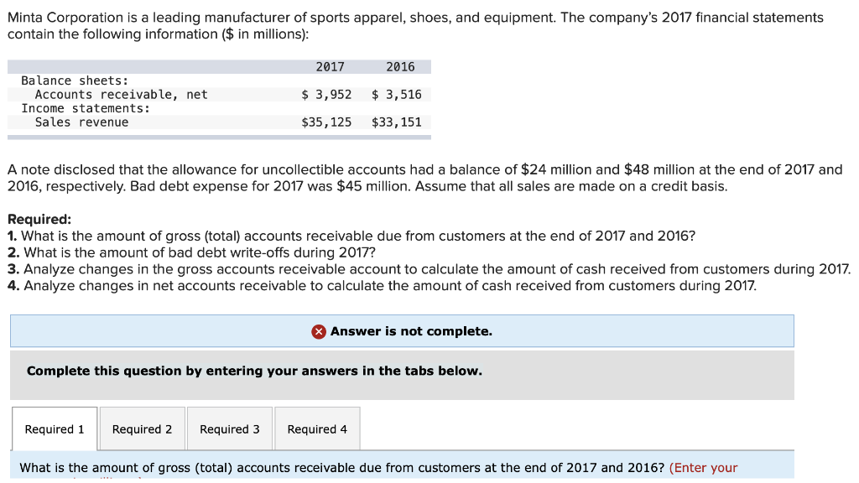Click the Accounts receivable 2016 value $3,516
Image resolution: width=859 pixels, height=483 pixels.
[x=397, y=94]
